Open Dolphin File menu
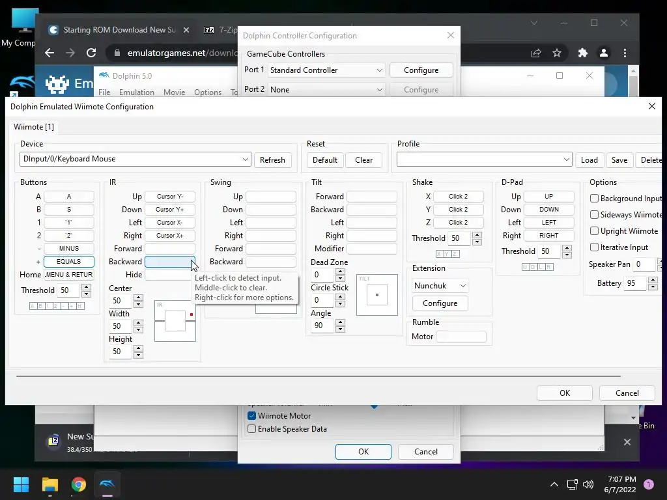 pos(104,92)
